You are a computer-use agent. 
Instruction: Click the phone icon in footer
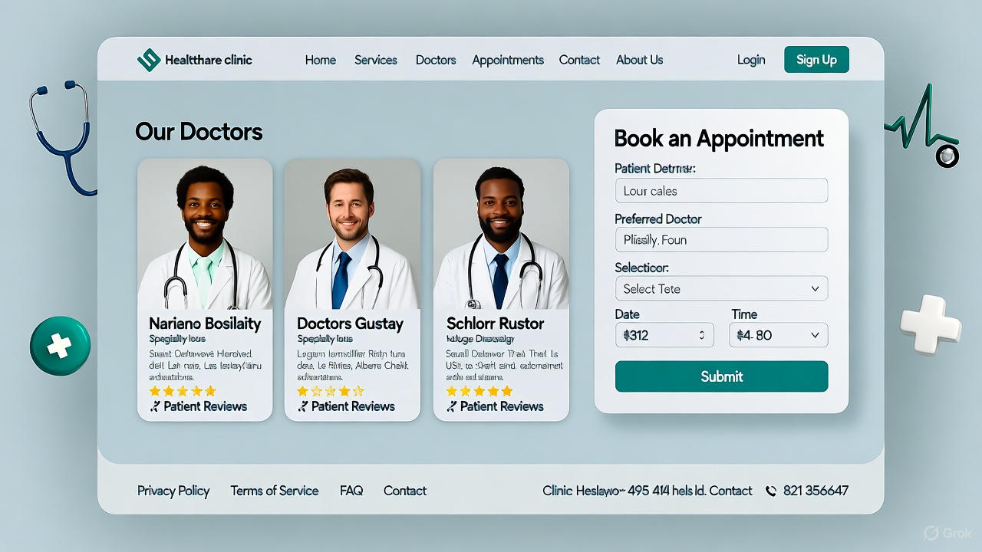771,491
